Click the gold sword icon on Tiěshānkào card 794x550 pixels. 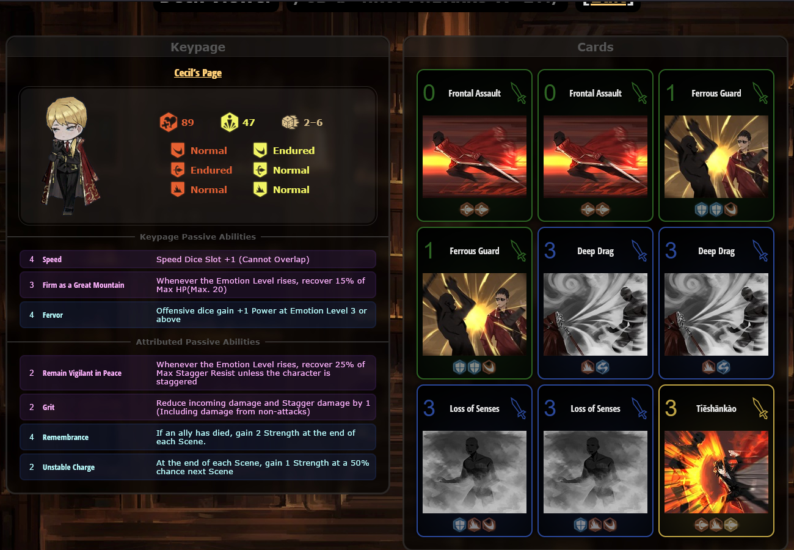point(760,408)
